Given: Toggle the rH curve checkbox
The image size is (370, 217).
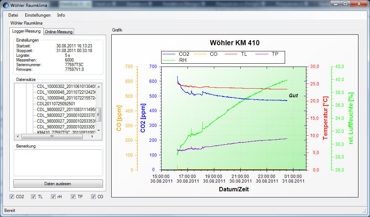Looking at the screenshot, I should coord(53,196).
